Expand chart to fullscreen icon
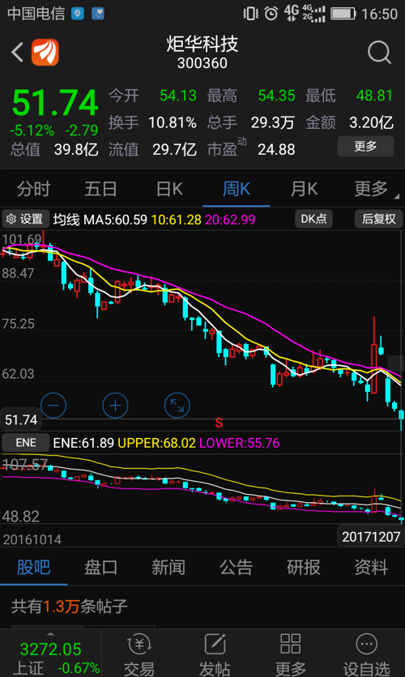 click(177, 406)
